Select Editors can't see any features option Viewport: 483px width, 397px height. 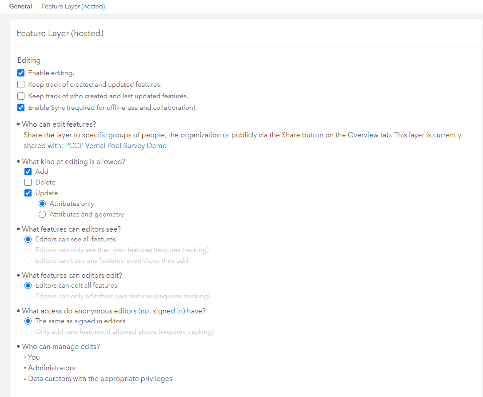click(28, 261)
